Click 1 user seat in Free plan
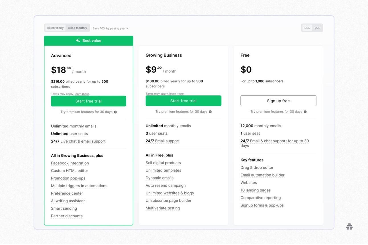 click(250, 133)
